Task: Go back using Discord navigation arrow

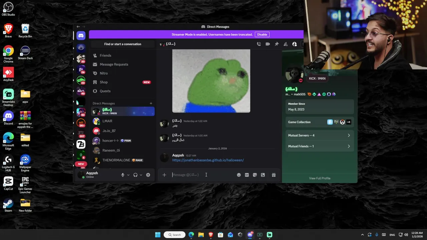Action: pos(78,27)
